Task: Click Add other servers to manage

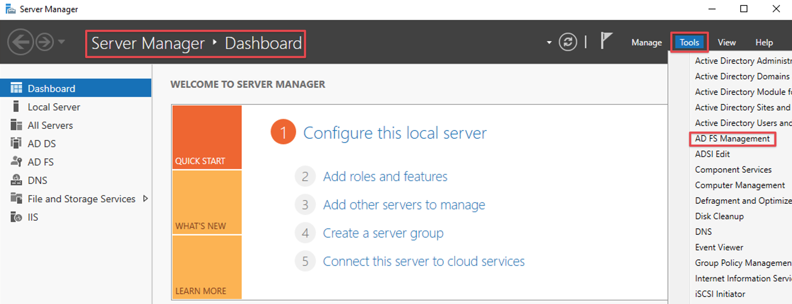Action: tap(404, 204)
